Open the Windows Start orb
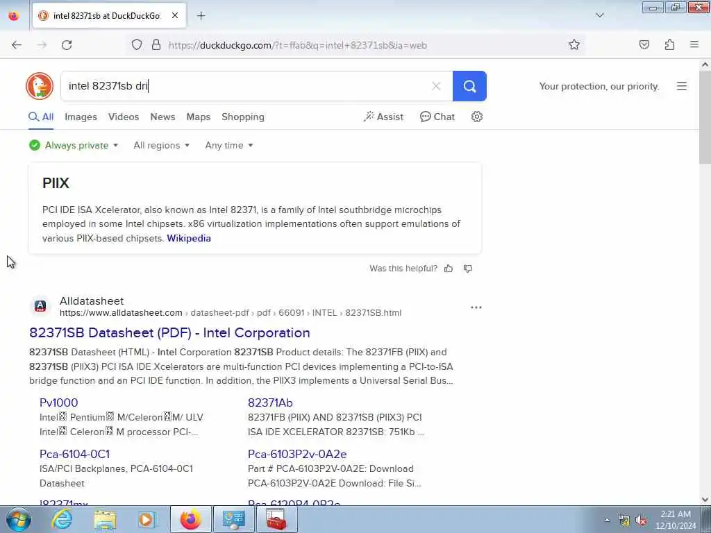The width and height of the screenshot is (711, 533). [19, 519]
